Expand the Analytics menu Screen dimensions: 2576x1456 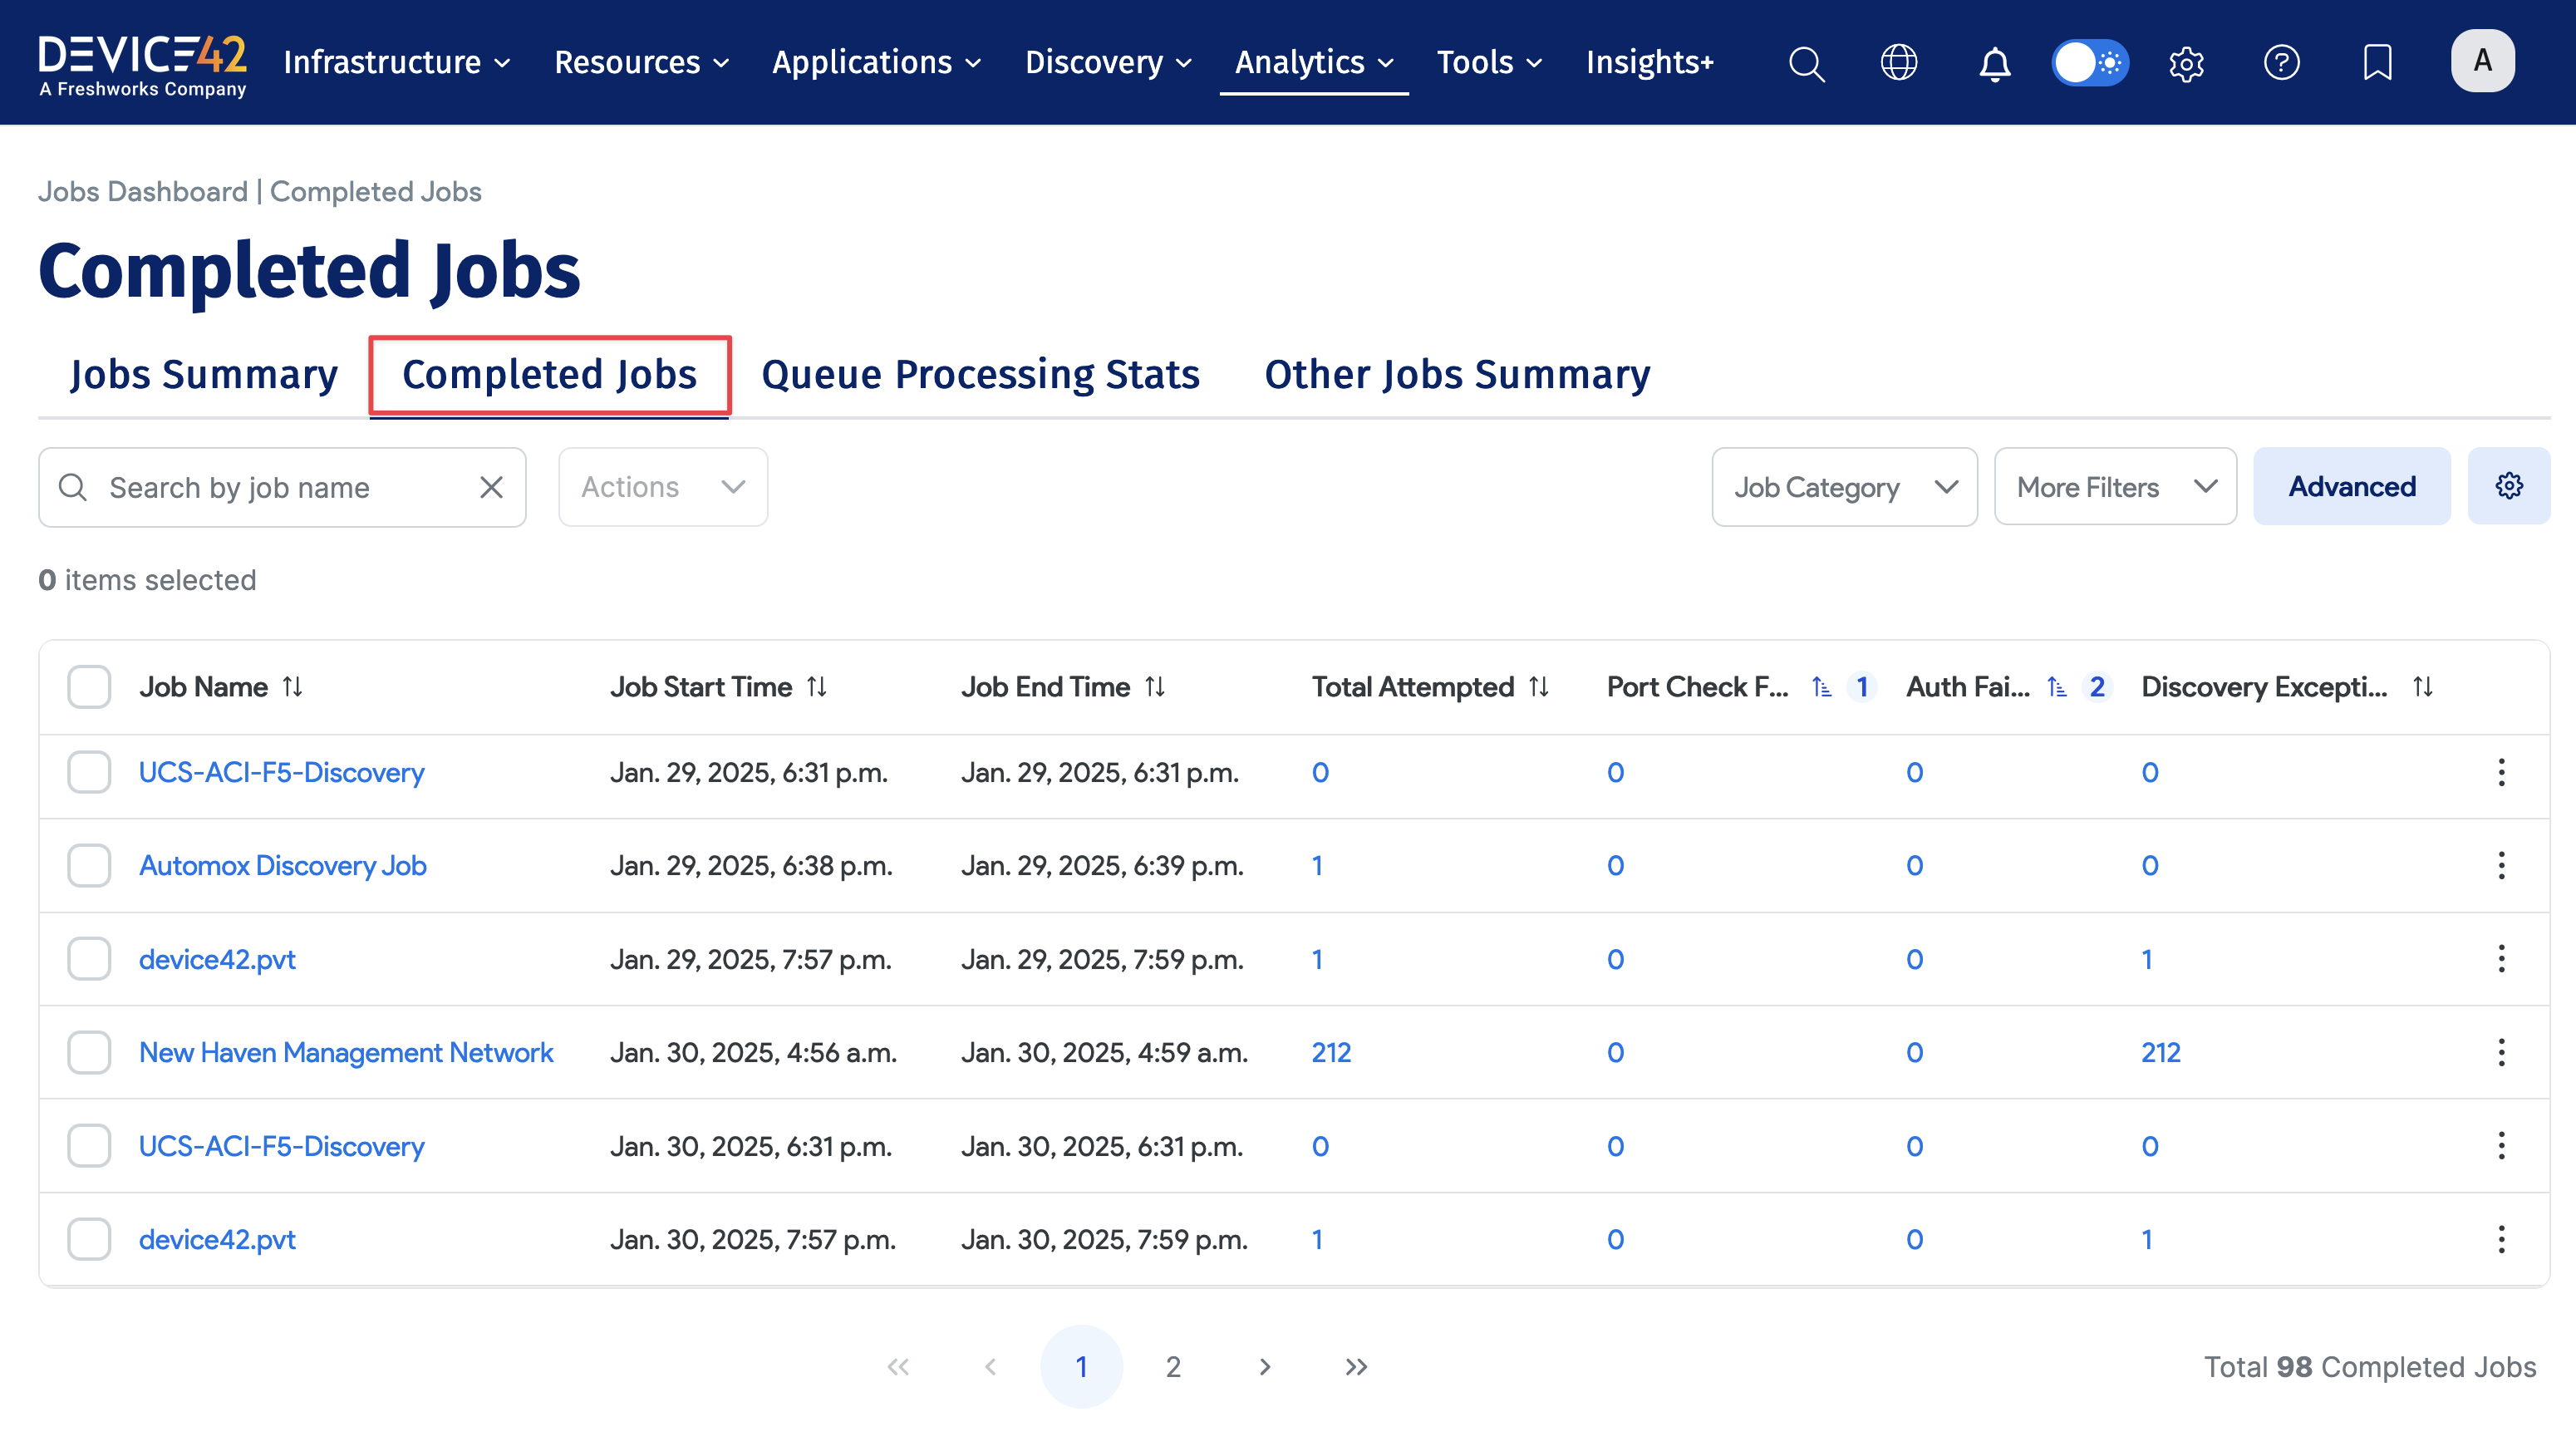[1314, 62]
